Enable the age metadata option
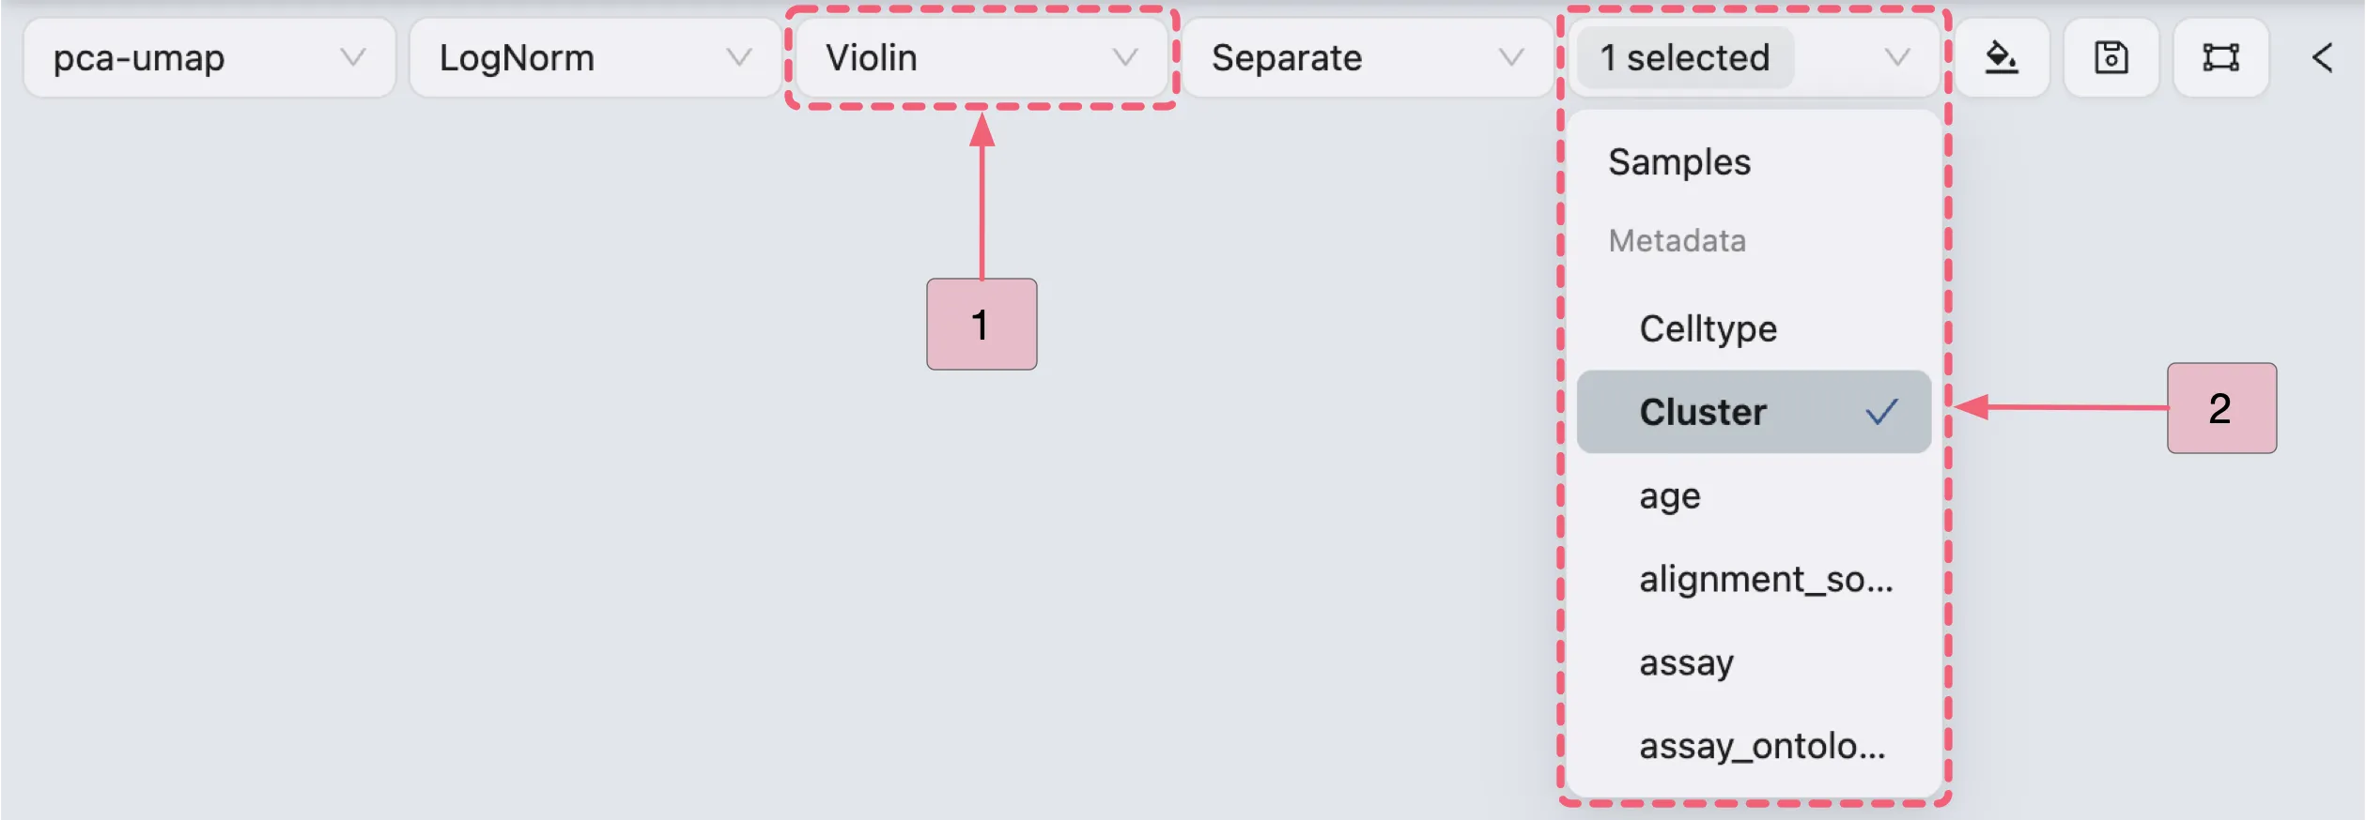The height and width of the screenshot is (820, 2366). pyautogui.click(x=1669, y=495)
